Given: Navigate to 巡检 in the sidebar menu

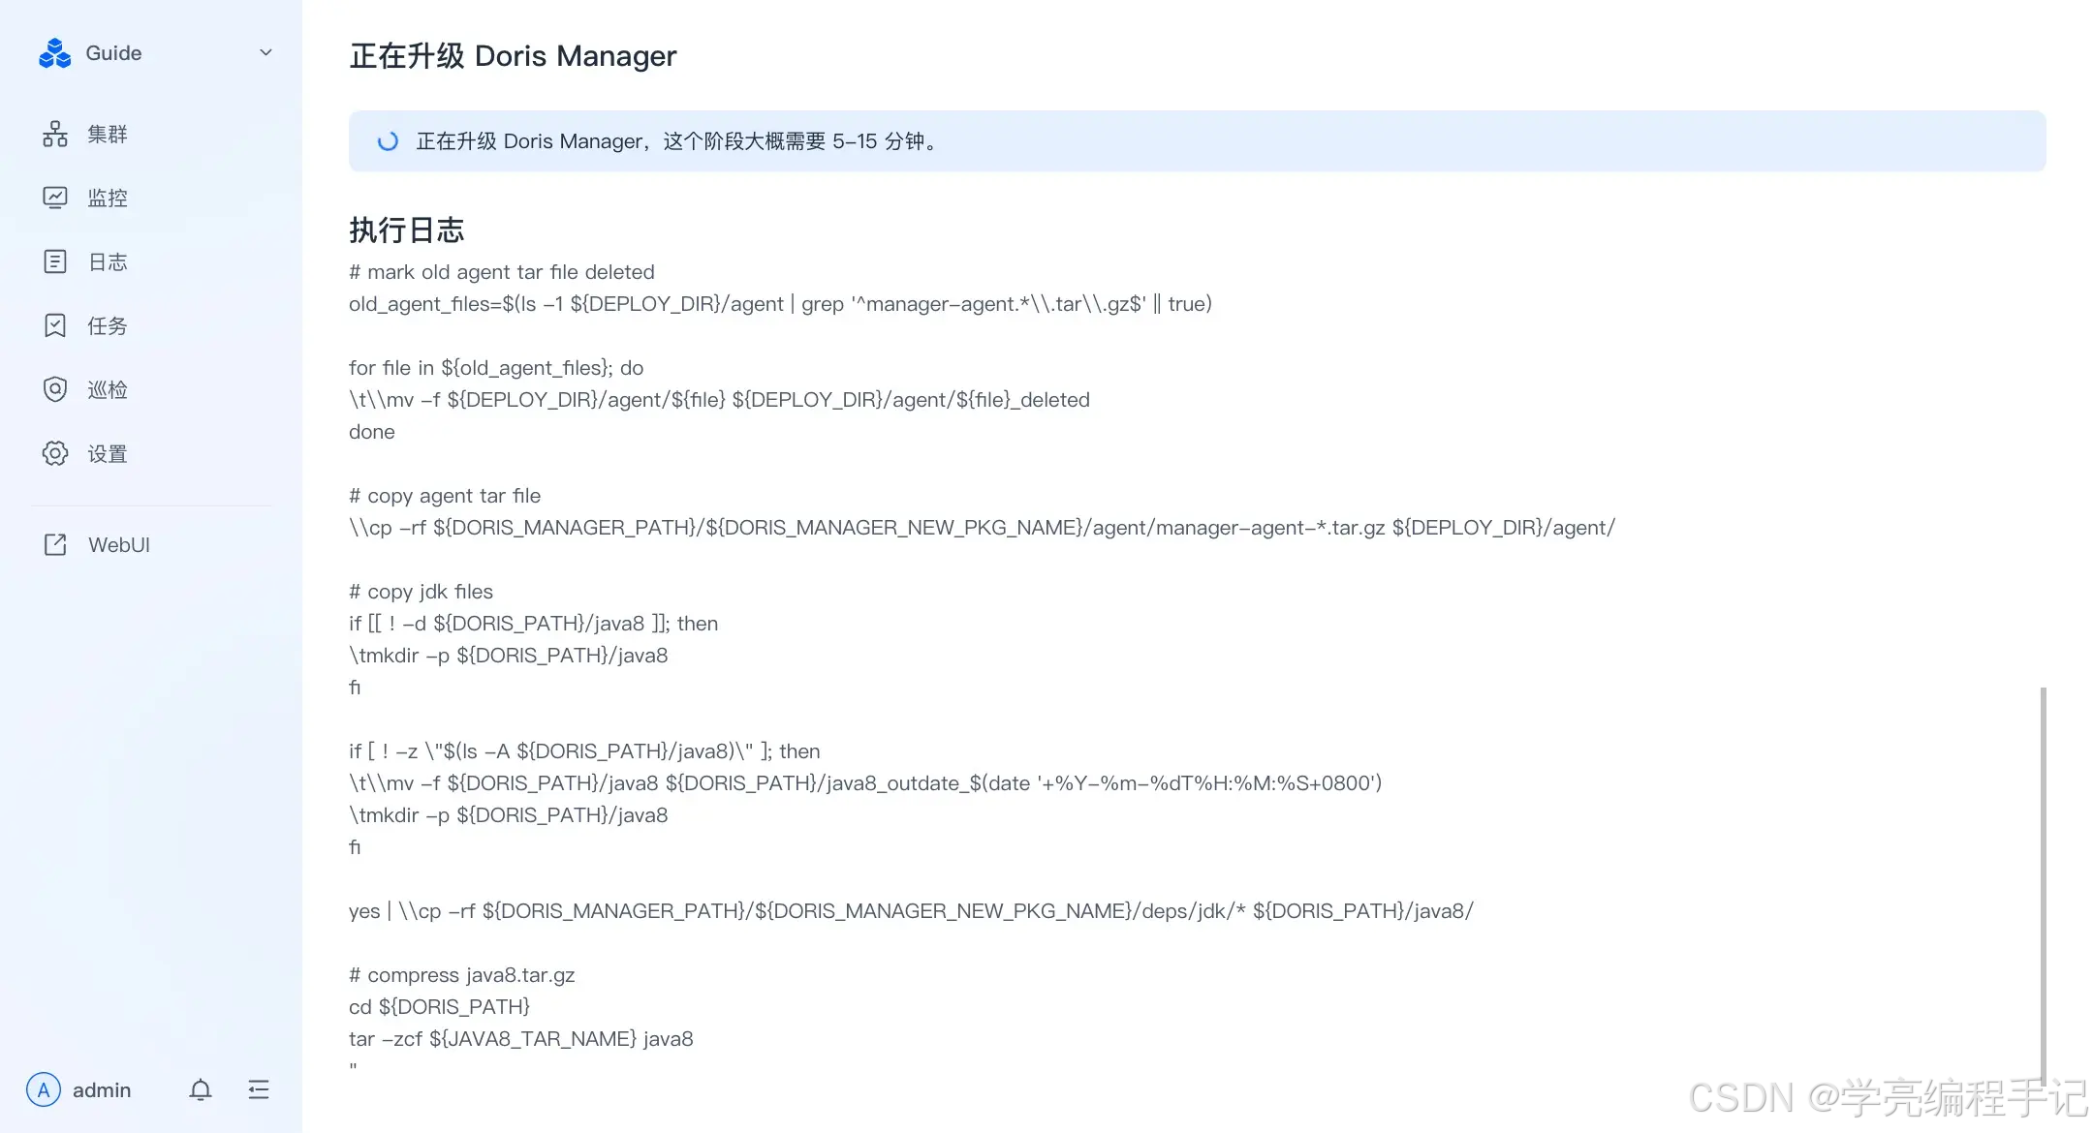Looking at the screenshot, I should (x=107, y=389).
